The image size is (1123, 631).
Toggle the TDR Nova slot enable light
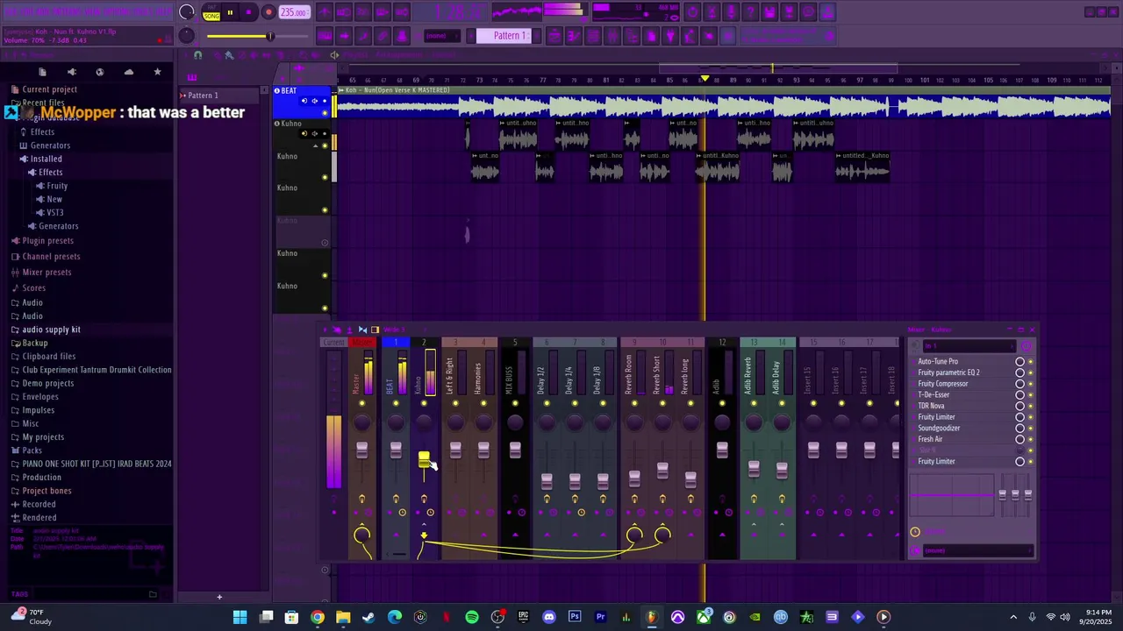click(1030, 406)
